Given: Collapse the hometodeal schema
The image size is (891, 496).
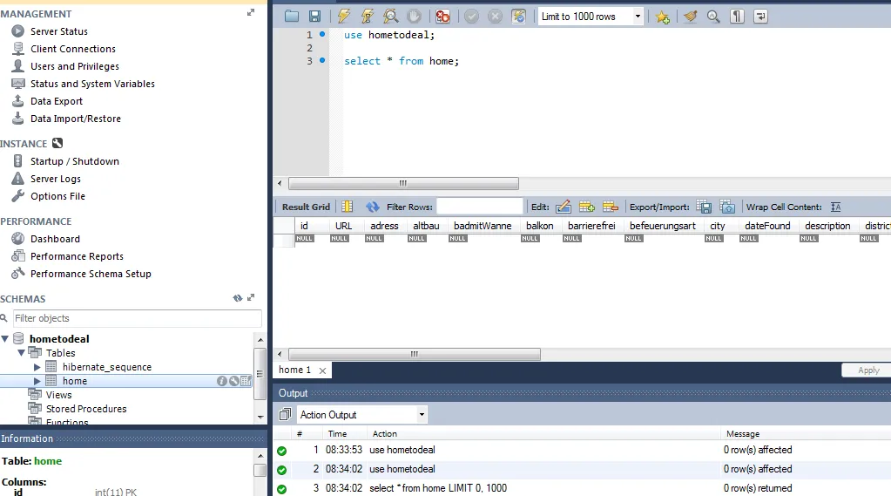Looking at the screenshot, I should click(x=5, y=339).
